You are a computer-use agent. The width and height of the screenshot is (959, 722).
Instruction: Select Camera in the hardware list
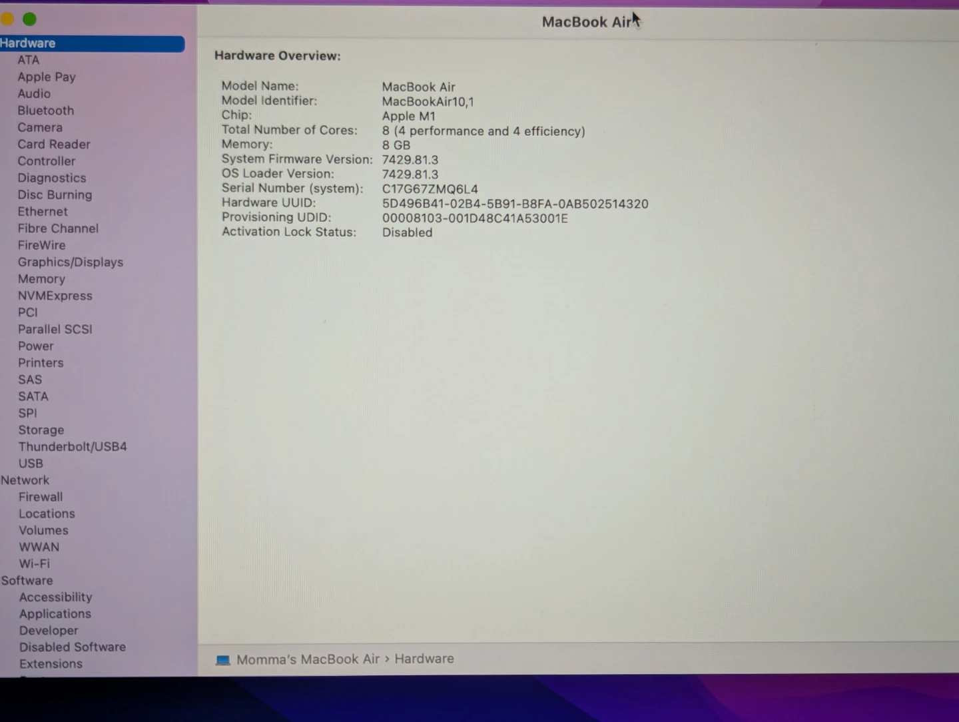(x=40, y=127)
